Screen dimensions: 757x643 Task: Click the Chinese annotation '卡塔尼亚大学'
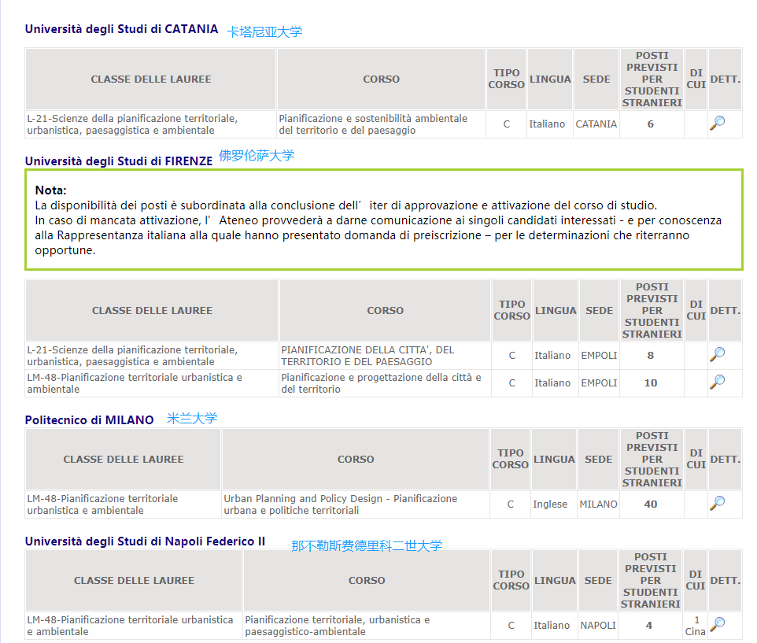pyautogui.click(x=264, y=31)
